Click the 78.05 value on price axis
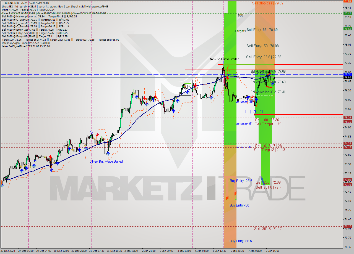 point(347,44)
